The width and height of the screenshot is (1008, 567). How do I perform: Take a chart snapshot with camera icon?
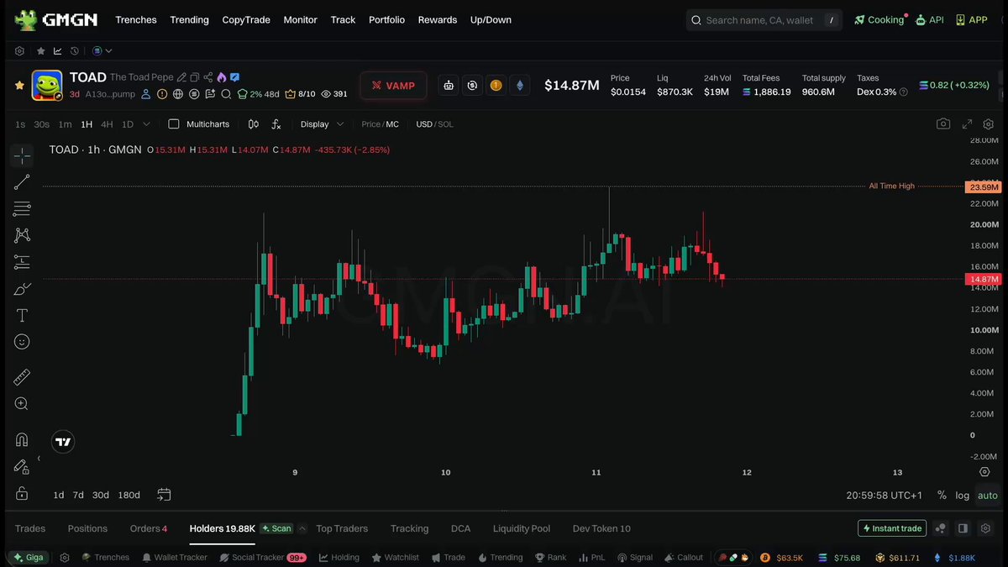click(x=943, y=124)
